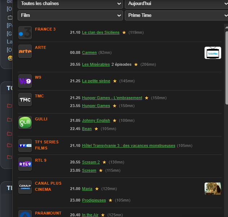Open 'Hunger Games - L'embrasement' link
Viewport: 228px width, 217px height.
(112, 98)
